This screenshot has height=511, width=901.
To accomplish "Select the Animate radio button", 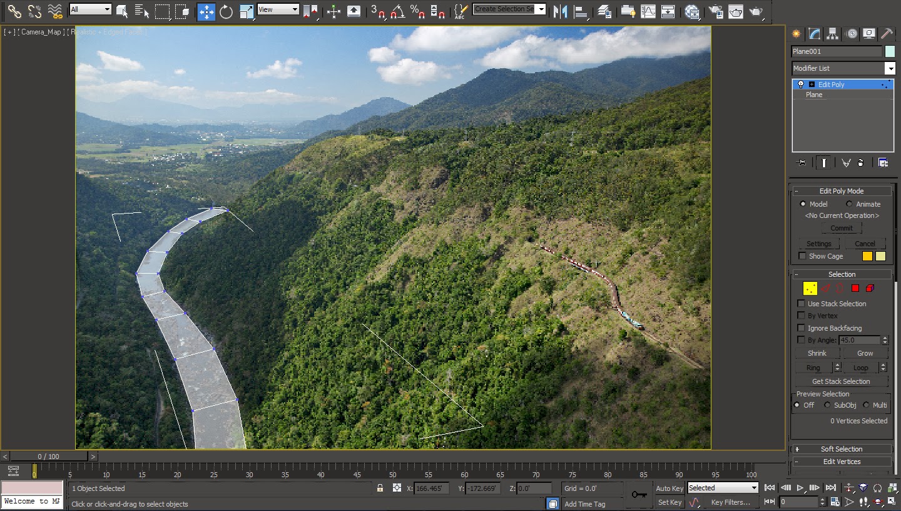I will (x=849, y=204).
